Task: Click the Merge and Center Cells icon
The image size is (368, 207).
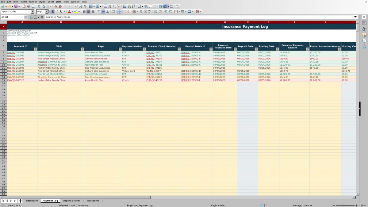Action: point(119,12)
